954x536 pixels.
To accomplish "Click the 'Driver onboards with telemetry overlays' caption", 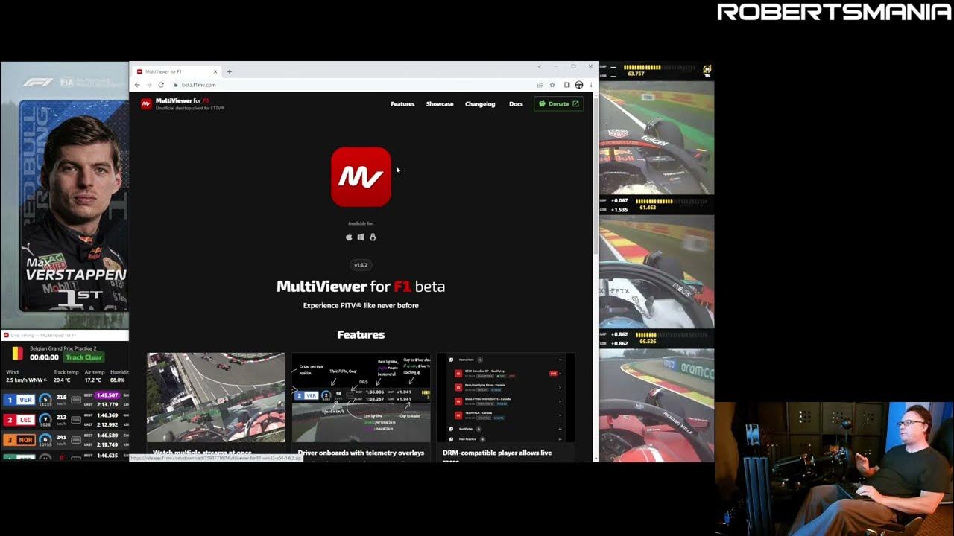I will tap(361, 453).
